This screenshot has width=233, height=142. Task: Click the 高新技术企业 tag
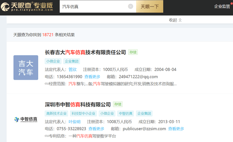[x=56, y=114]
